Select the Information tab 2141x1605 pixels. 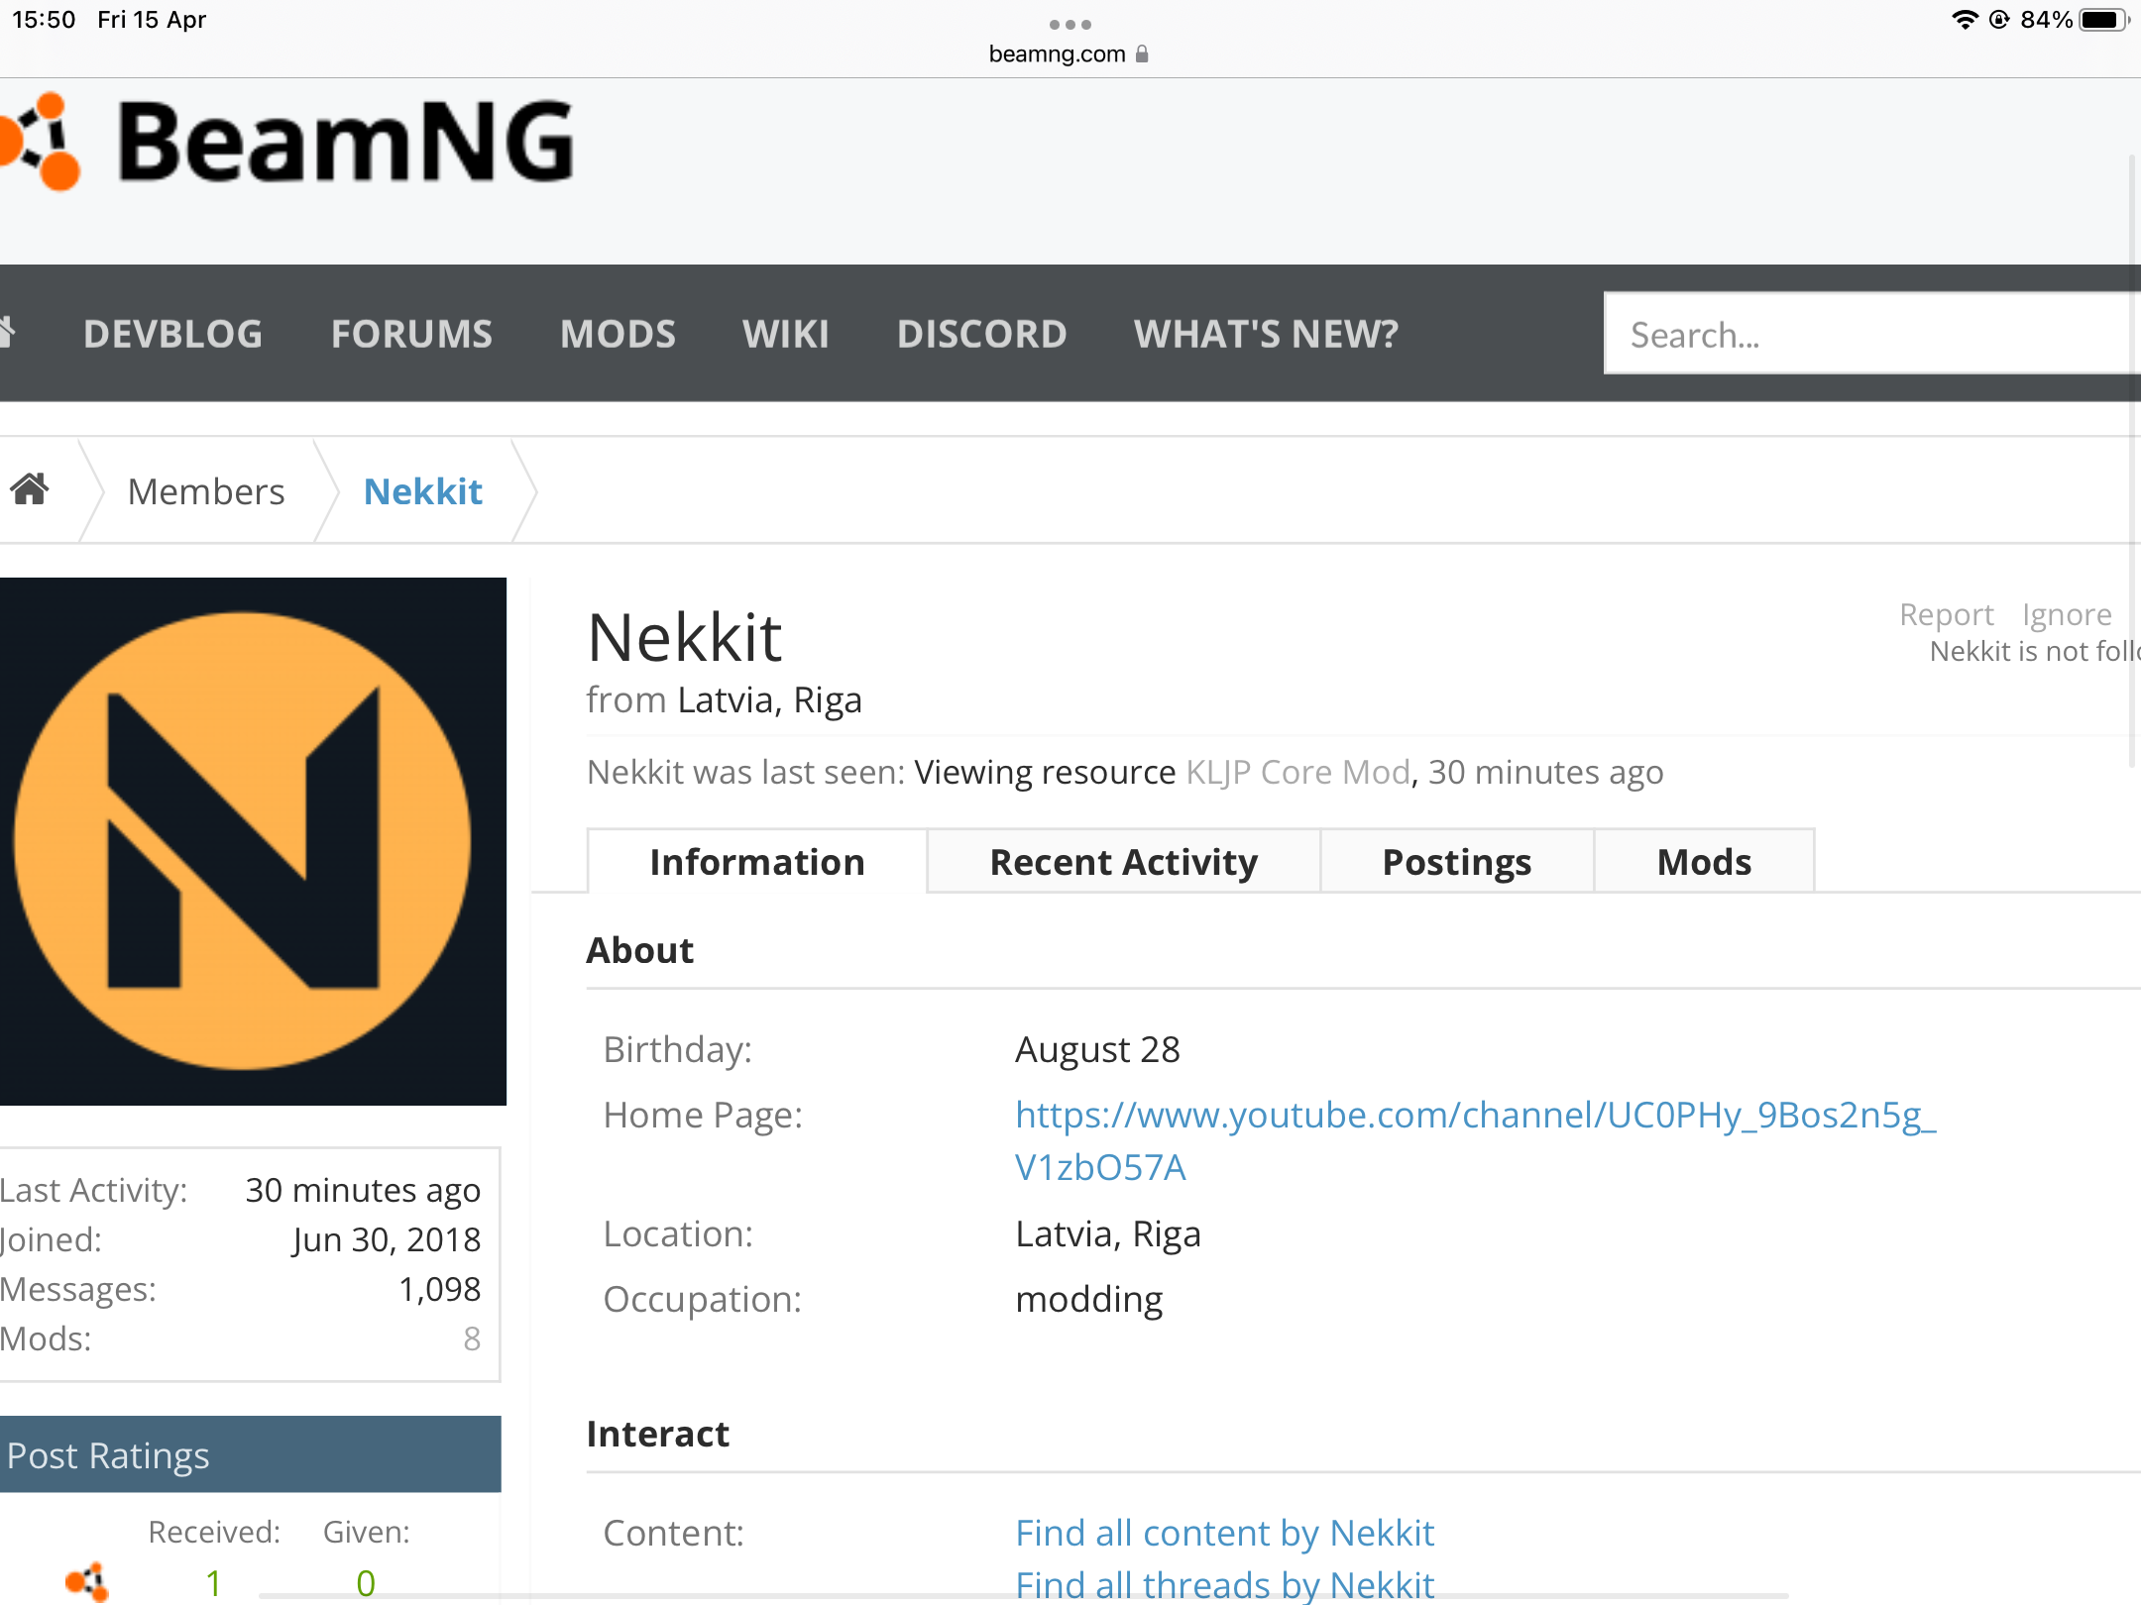[x=757, y=862]
